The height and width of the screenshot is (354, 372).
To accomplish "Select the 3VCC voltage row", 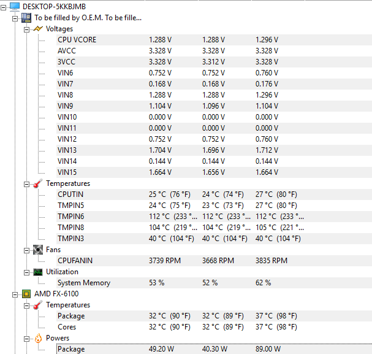I will point(214,62).
